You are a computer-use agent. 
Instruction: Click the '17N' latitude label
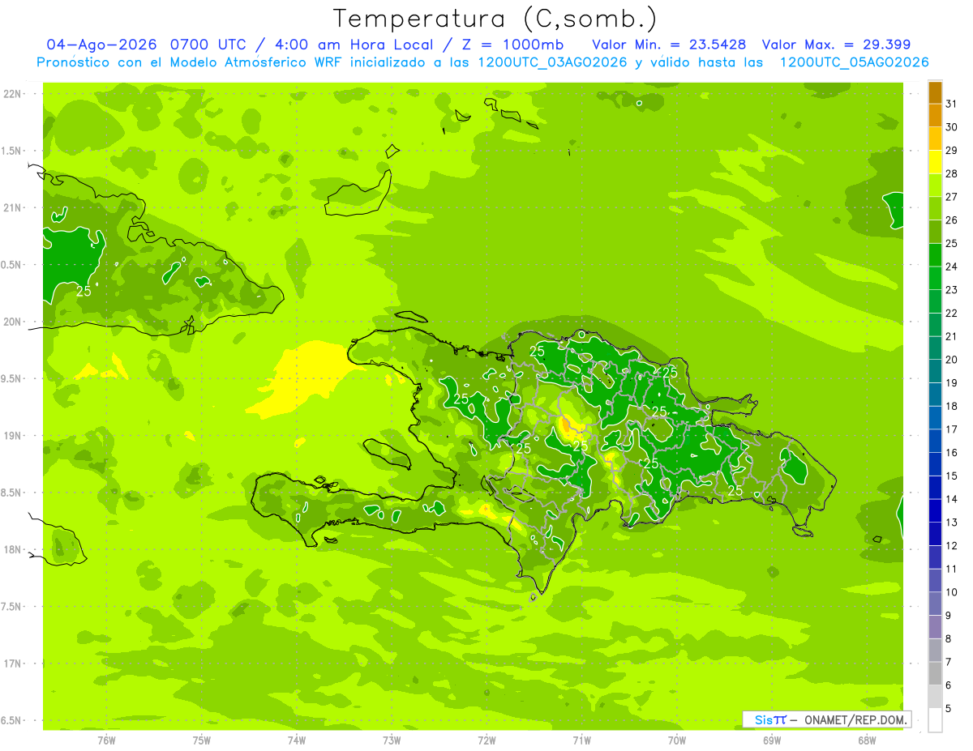[12, 664]
